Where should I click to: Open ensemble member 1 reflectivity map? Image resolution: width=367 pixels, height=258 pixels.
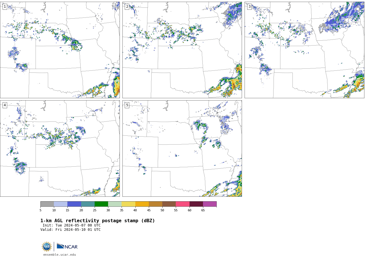tap(60, 50)
